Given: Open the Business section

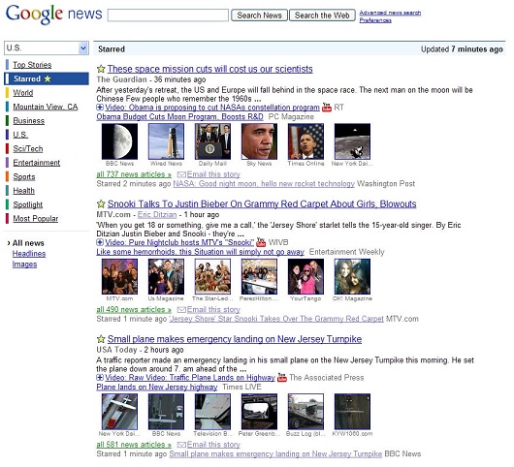Looking at the screenshot, I should pyautogui.click(x=28, y=121).
